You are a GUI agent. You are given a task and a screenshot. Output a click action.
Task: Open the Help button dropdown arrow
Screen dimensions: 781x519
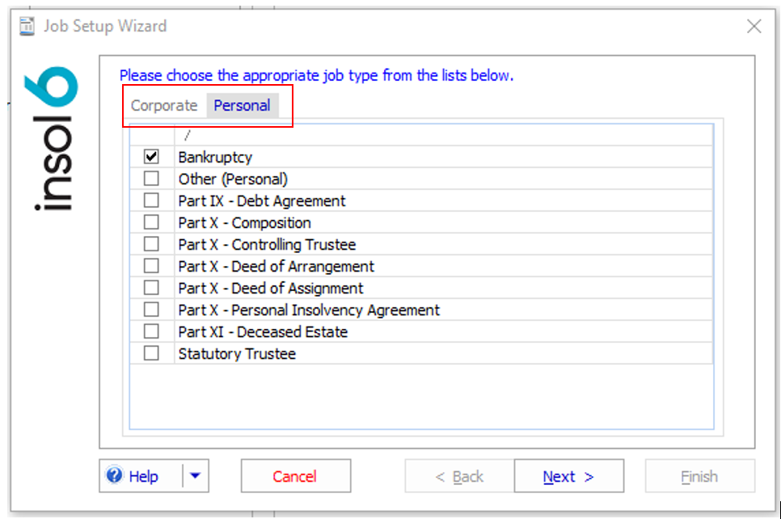click(196, 476)
